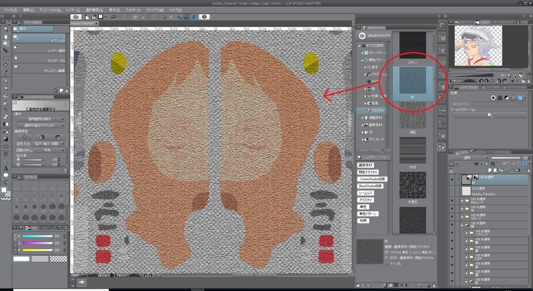Screen dimensions: 533x291
Task: Select the rectangle selection marquee tool
Action: click(6, 58)
